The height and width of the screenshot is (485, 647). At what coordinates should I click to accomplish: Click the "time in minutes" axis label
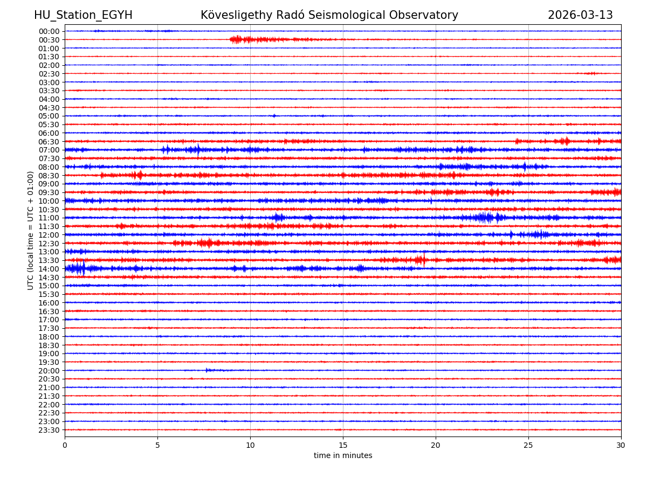coord(343,456)
